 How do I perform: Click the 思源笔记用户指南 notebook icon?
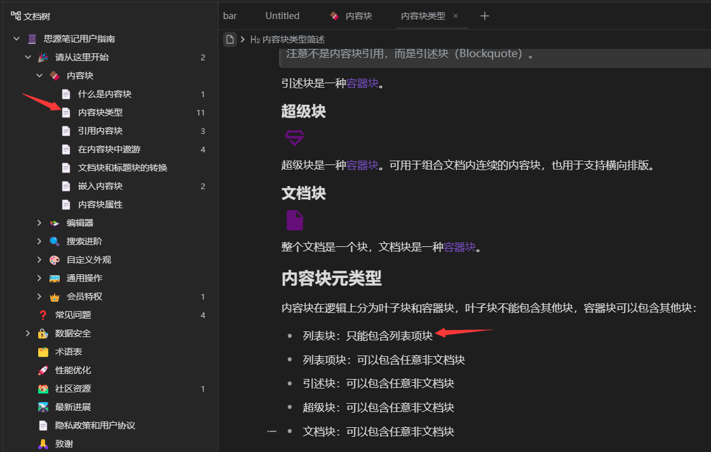coord(32,39)
